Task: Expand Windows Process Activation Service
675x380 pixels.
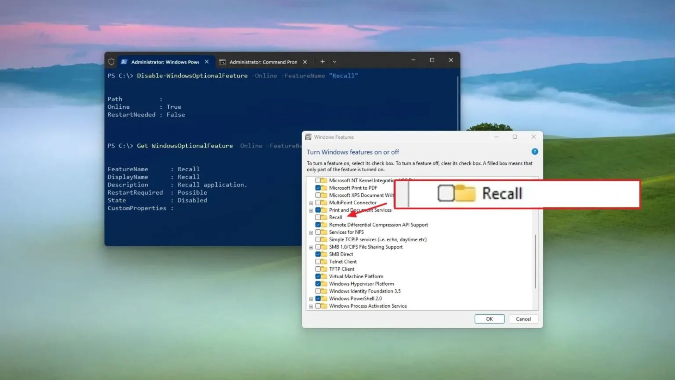Action: [x=311, y=306]
